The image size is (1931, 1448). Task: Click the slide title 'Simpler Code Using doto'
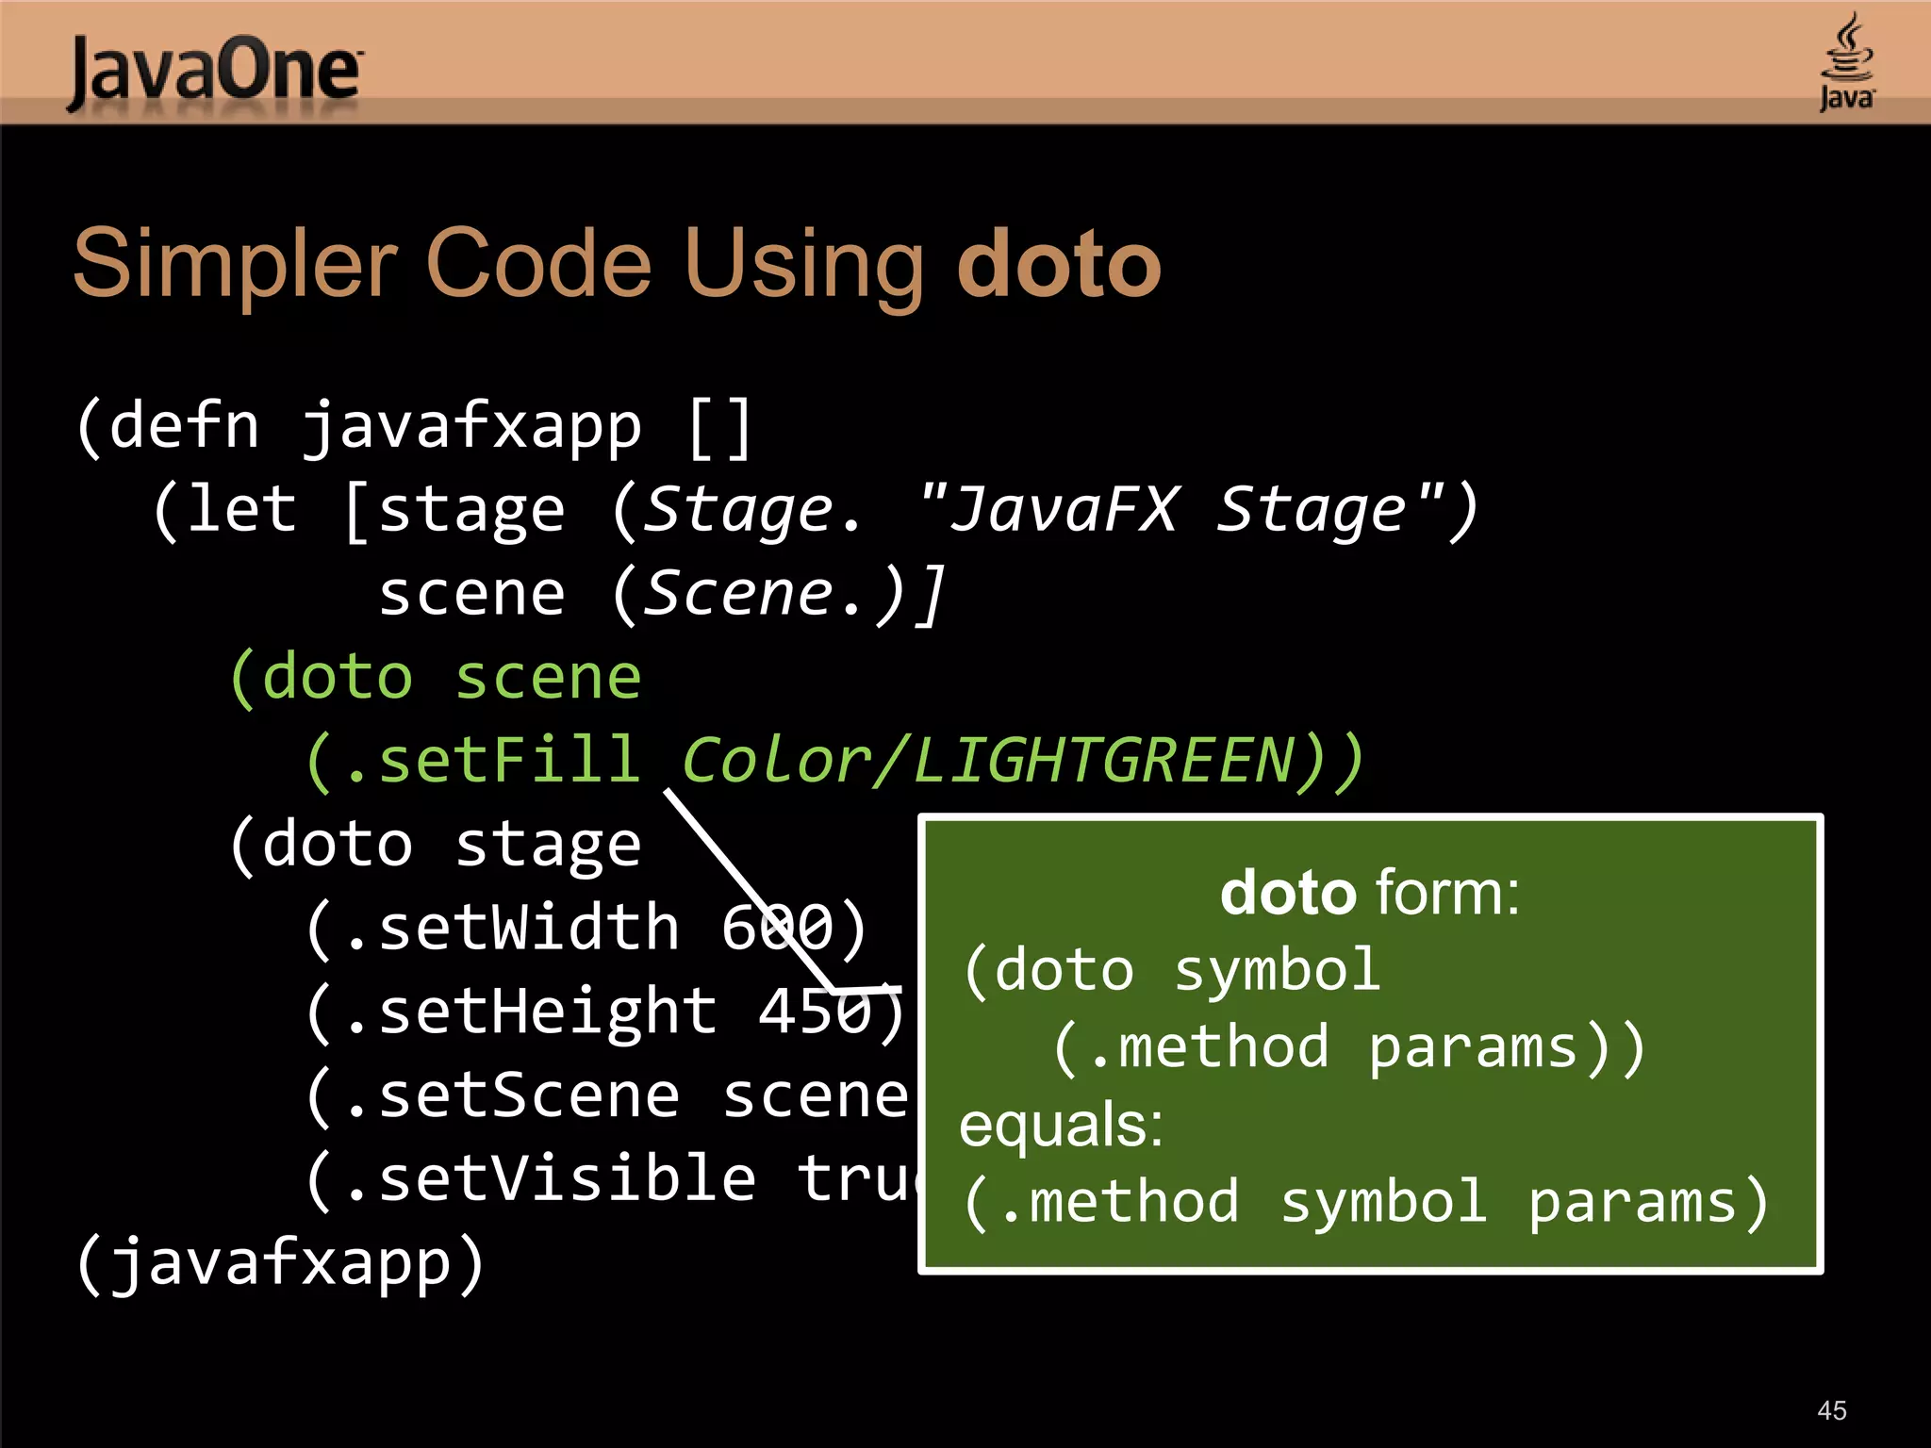coord(617,264)
